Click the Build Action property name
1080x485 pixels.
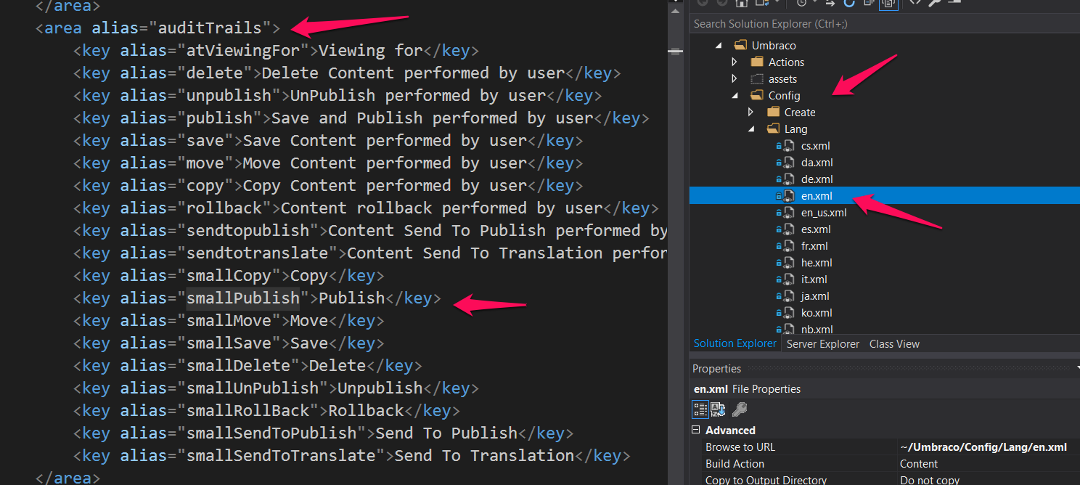(735, 463)
